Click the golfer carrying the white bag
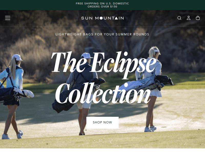 [x=152, y=89]
